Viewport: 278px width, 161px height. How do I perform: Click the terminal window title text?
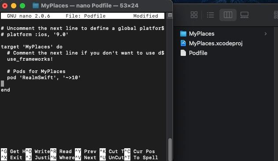click(90, 5)
